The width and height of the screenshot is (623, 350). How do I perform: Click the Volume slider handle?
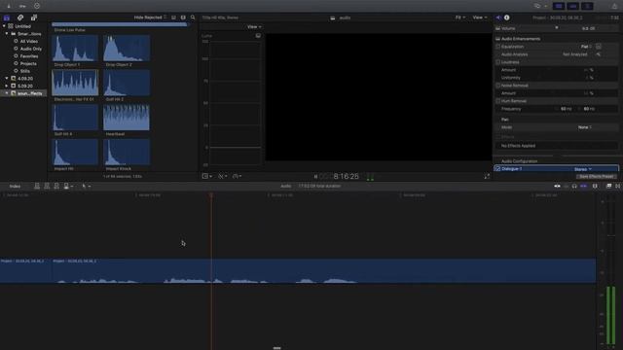coord(557,28)
